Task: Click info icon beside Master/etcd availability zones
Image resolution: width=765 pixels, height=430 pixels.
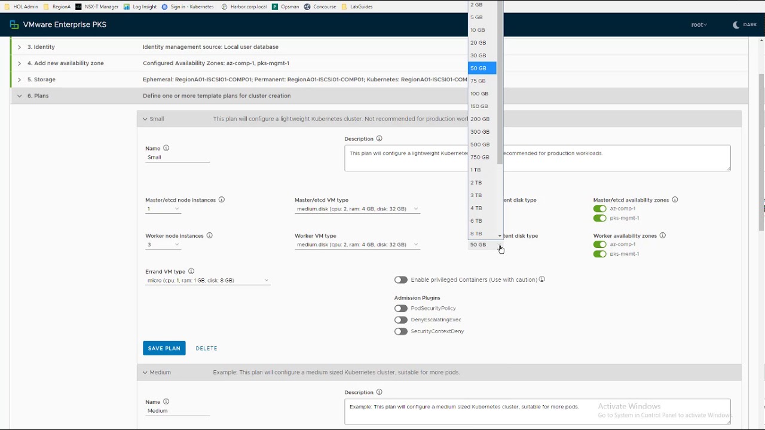Action: pos(675,200)
